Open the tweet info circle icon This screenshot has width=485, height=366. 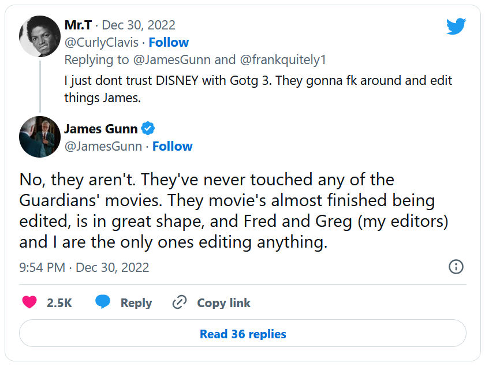tap(456, 267)
